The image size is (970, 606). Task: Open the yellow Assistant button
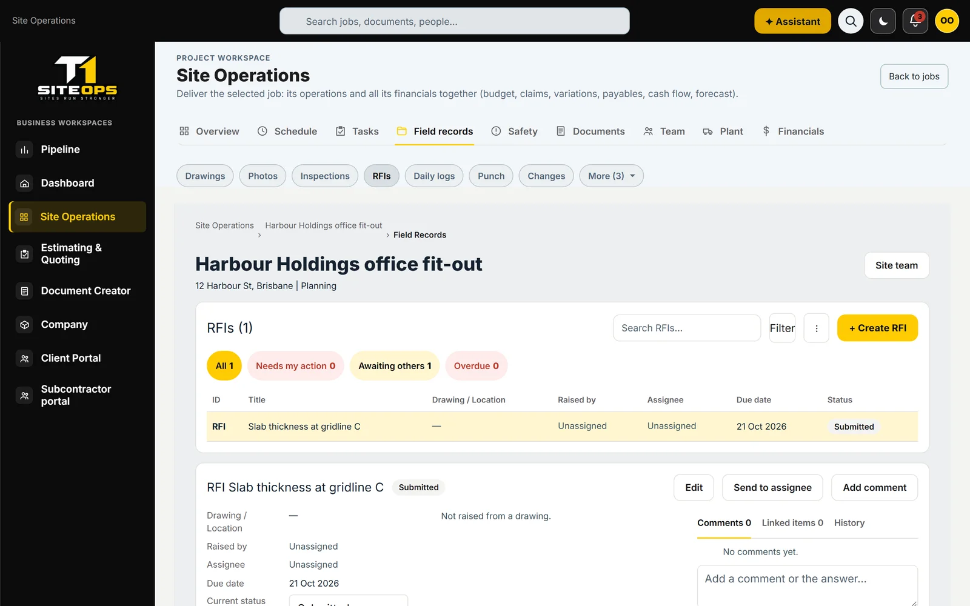pos(792,21)
